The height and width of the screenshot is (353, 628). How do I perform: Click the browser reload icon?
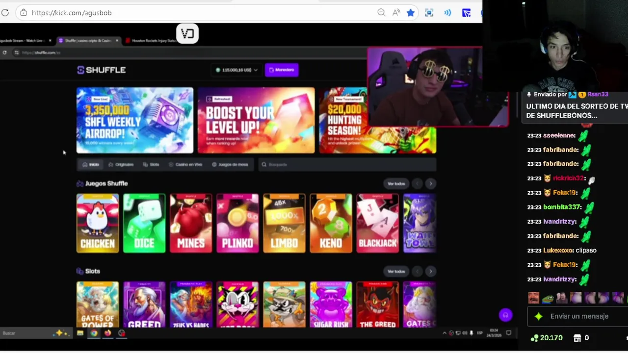pos(5,13)
